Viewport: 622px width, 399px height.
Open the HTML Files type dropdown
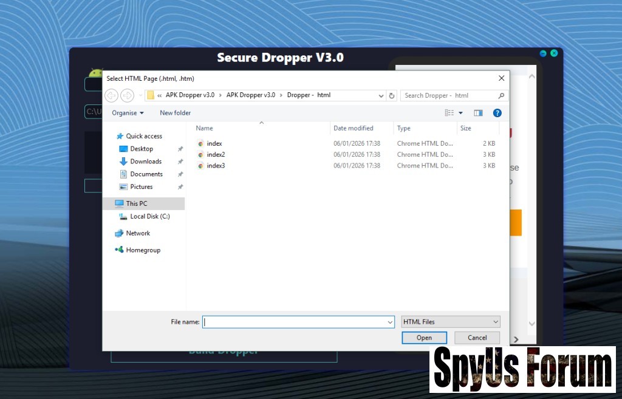point(451,322)
